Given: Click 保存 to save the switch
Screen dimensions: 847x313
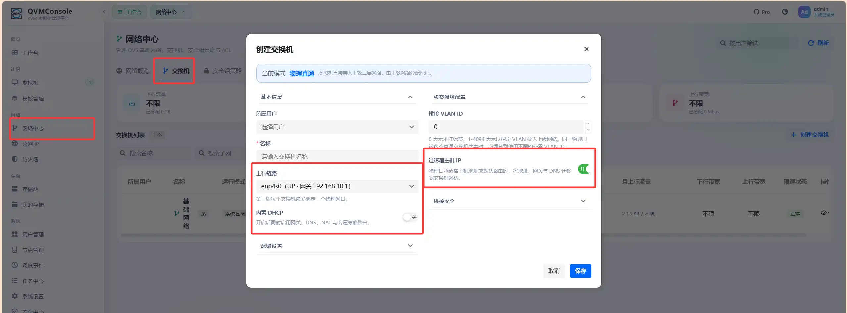Looking at the screenshot, I should (x=580, y=271).
